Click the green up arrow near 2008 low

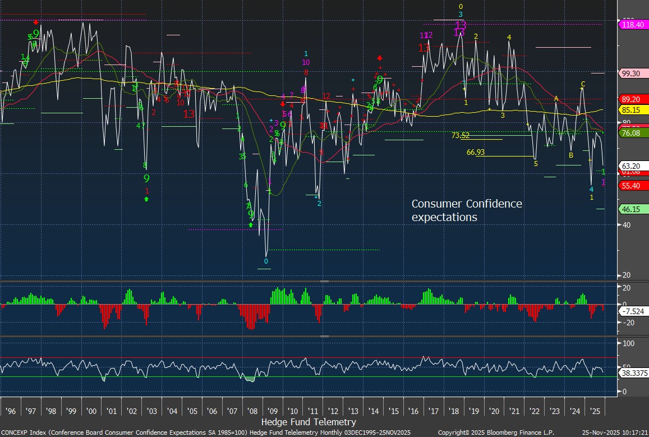251,225
